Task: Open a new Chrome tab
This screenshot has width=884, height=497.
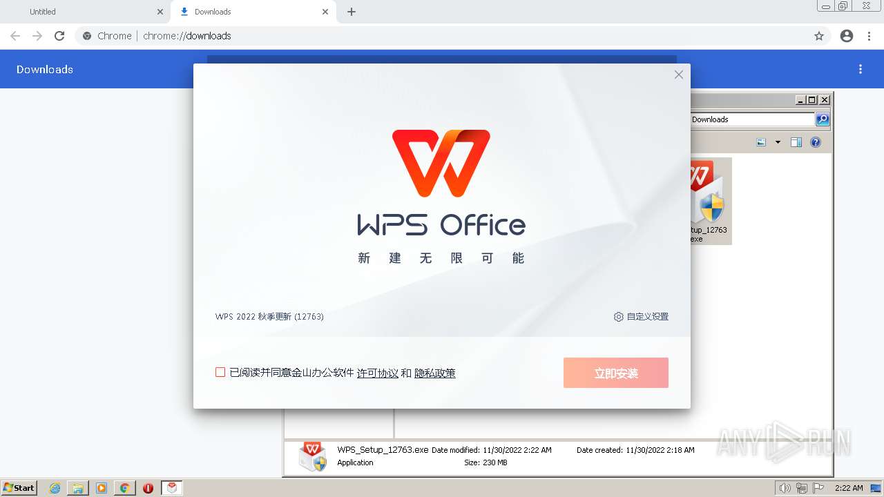Action: 352,12
